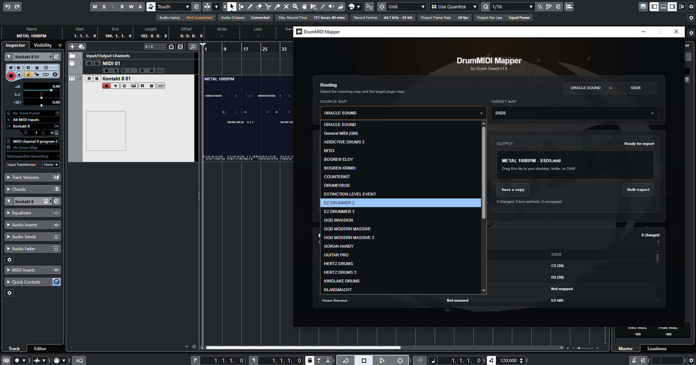
Task: Select the Scissors split tool
Action: [x=268, y=7]
